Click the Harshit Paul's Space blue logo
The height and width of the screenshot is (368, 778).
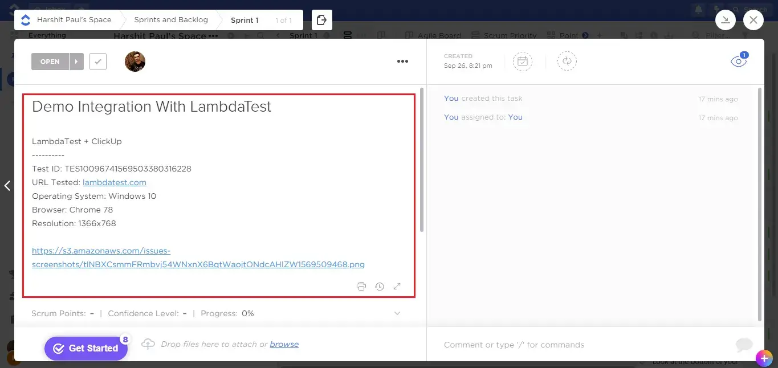coord(25,19)
